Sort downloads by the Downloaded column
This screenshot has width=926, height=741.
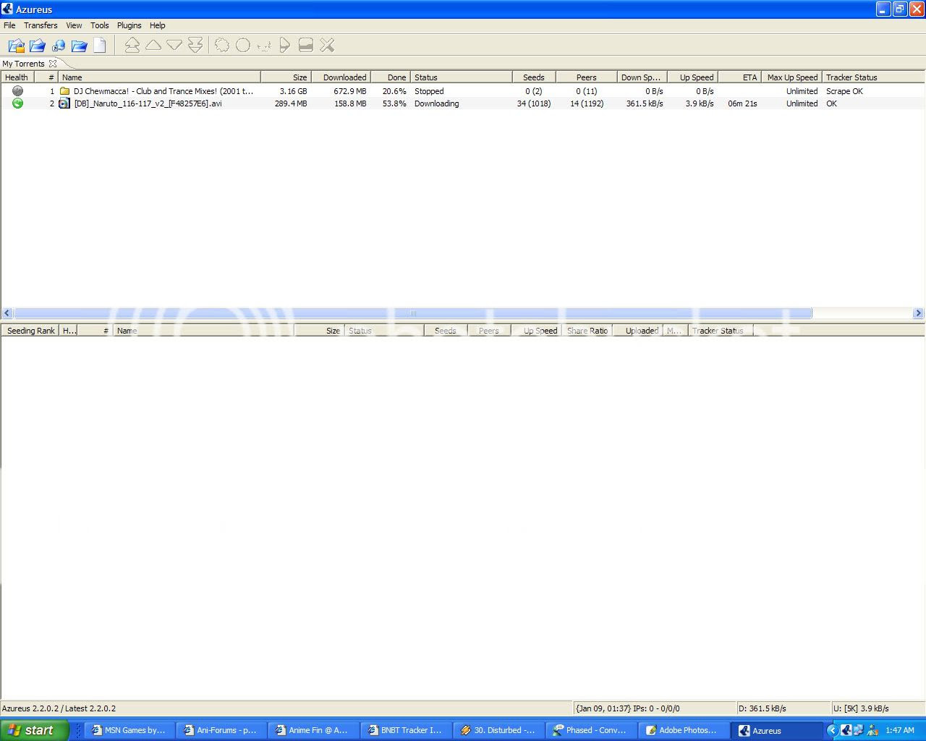341,77
